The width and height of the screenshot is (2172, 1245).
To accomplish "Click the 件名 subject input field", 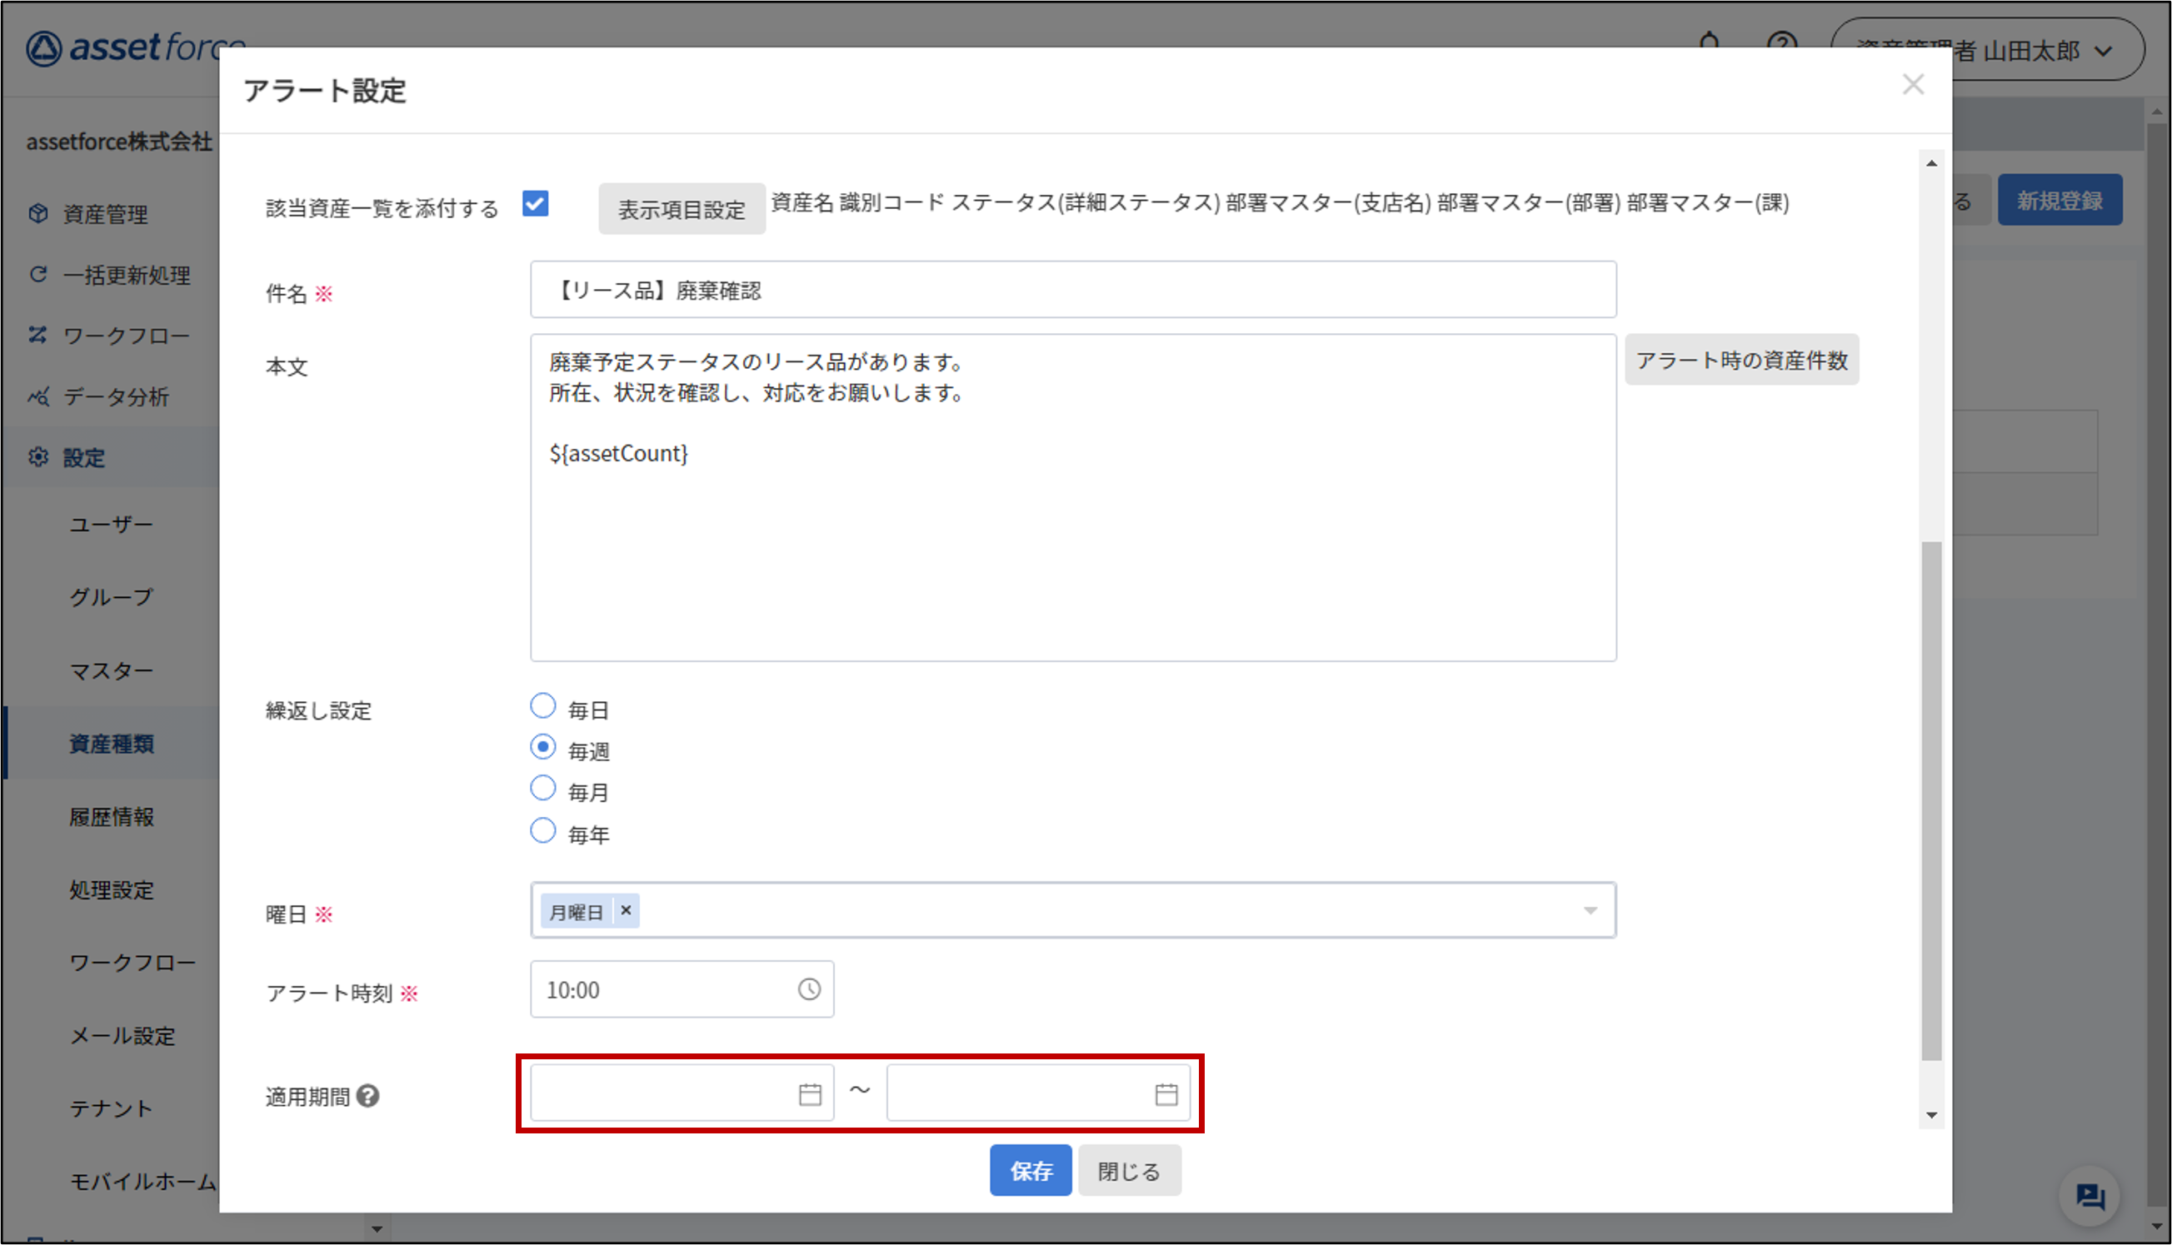I will [1074, 290].
